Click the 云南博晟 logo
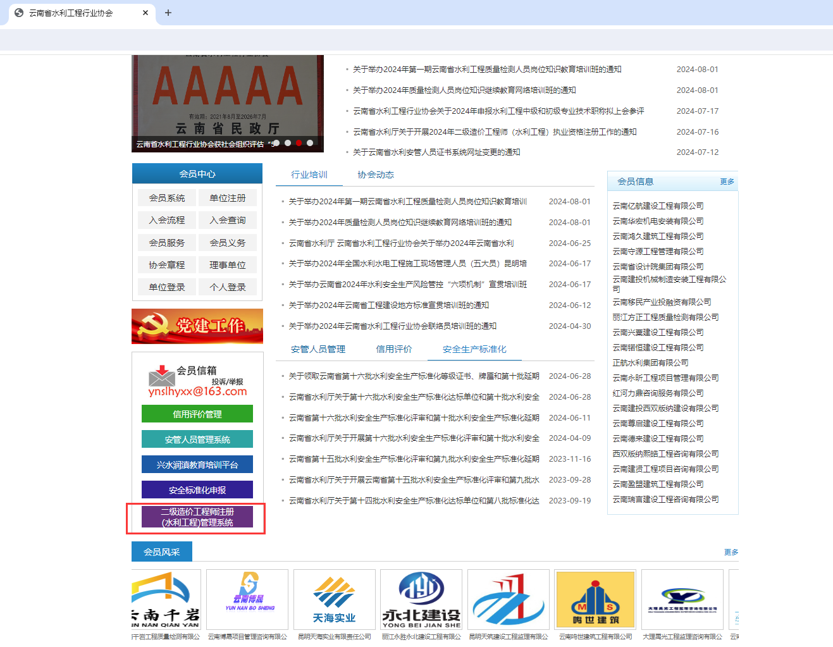The width and height of the screenshot is (833, 647). tap(247, 598)
